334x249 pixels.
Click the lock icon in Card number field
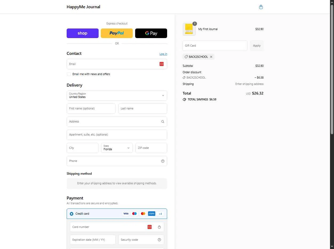(159, 227)
